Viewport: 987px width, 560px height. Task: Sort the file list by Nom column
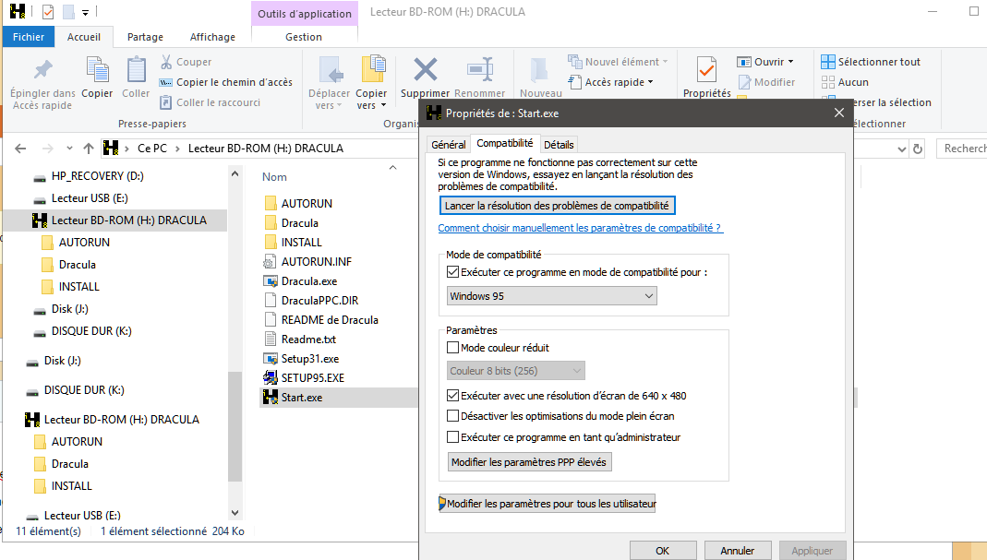pos(274,177)
